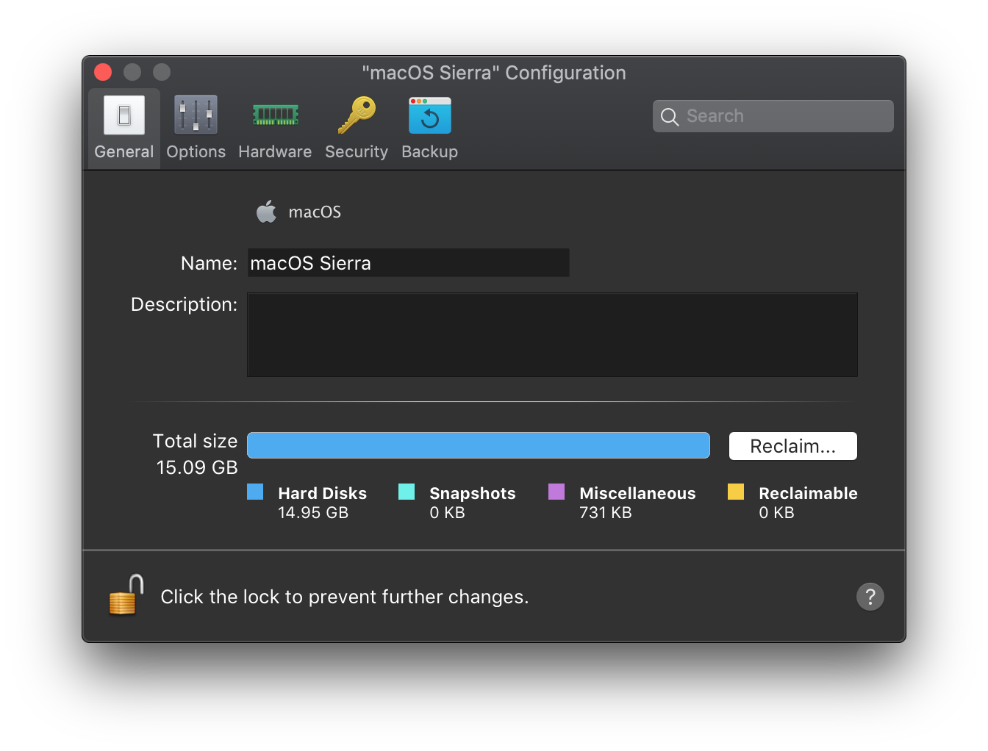The width and height of the screenshot is (988, 751).
Task: Click the Backup settings icon
Action: (429, 115)
